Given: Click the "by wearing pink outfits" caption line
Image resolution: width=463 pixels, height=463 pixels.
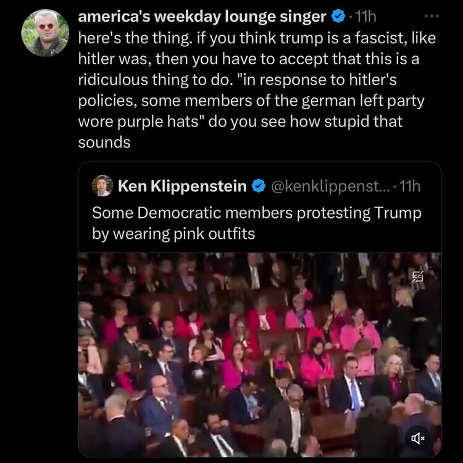Looking at the screenshot, I should 173,234.
